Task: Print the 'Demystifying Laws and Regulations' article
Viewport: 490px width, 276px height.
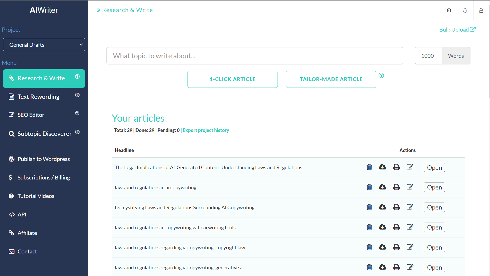Action: click(396, 207)
